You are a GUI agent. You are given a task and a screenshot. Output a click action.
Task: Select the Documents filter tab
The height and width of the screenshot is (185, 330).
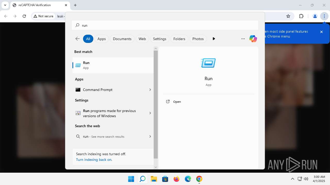click(122, 39)
